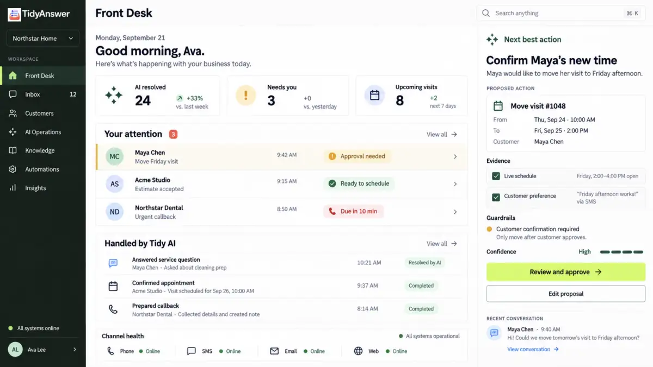Click Completed tag on Prepared callback row
Image resolution: width=653 pixels, height=367 pixels.
coord(421,309)
